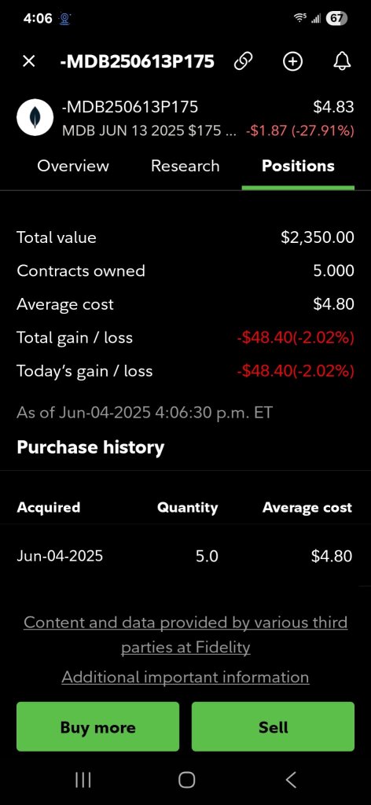Tap the link chain icon

tap(242, 61)
